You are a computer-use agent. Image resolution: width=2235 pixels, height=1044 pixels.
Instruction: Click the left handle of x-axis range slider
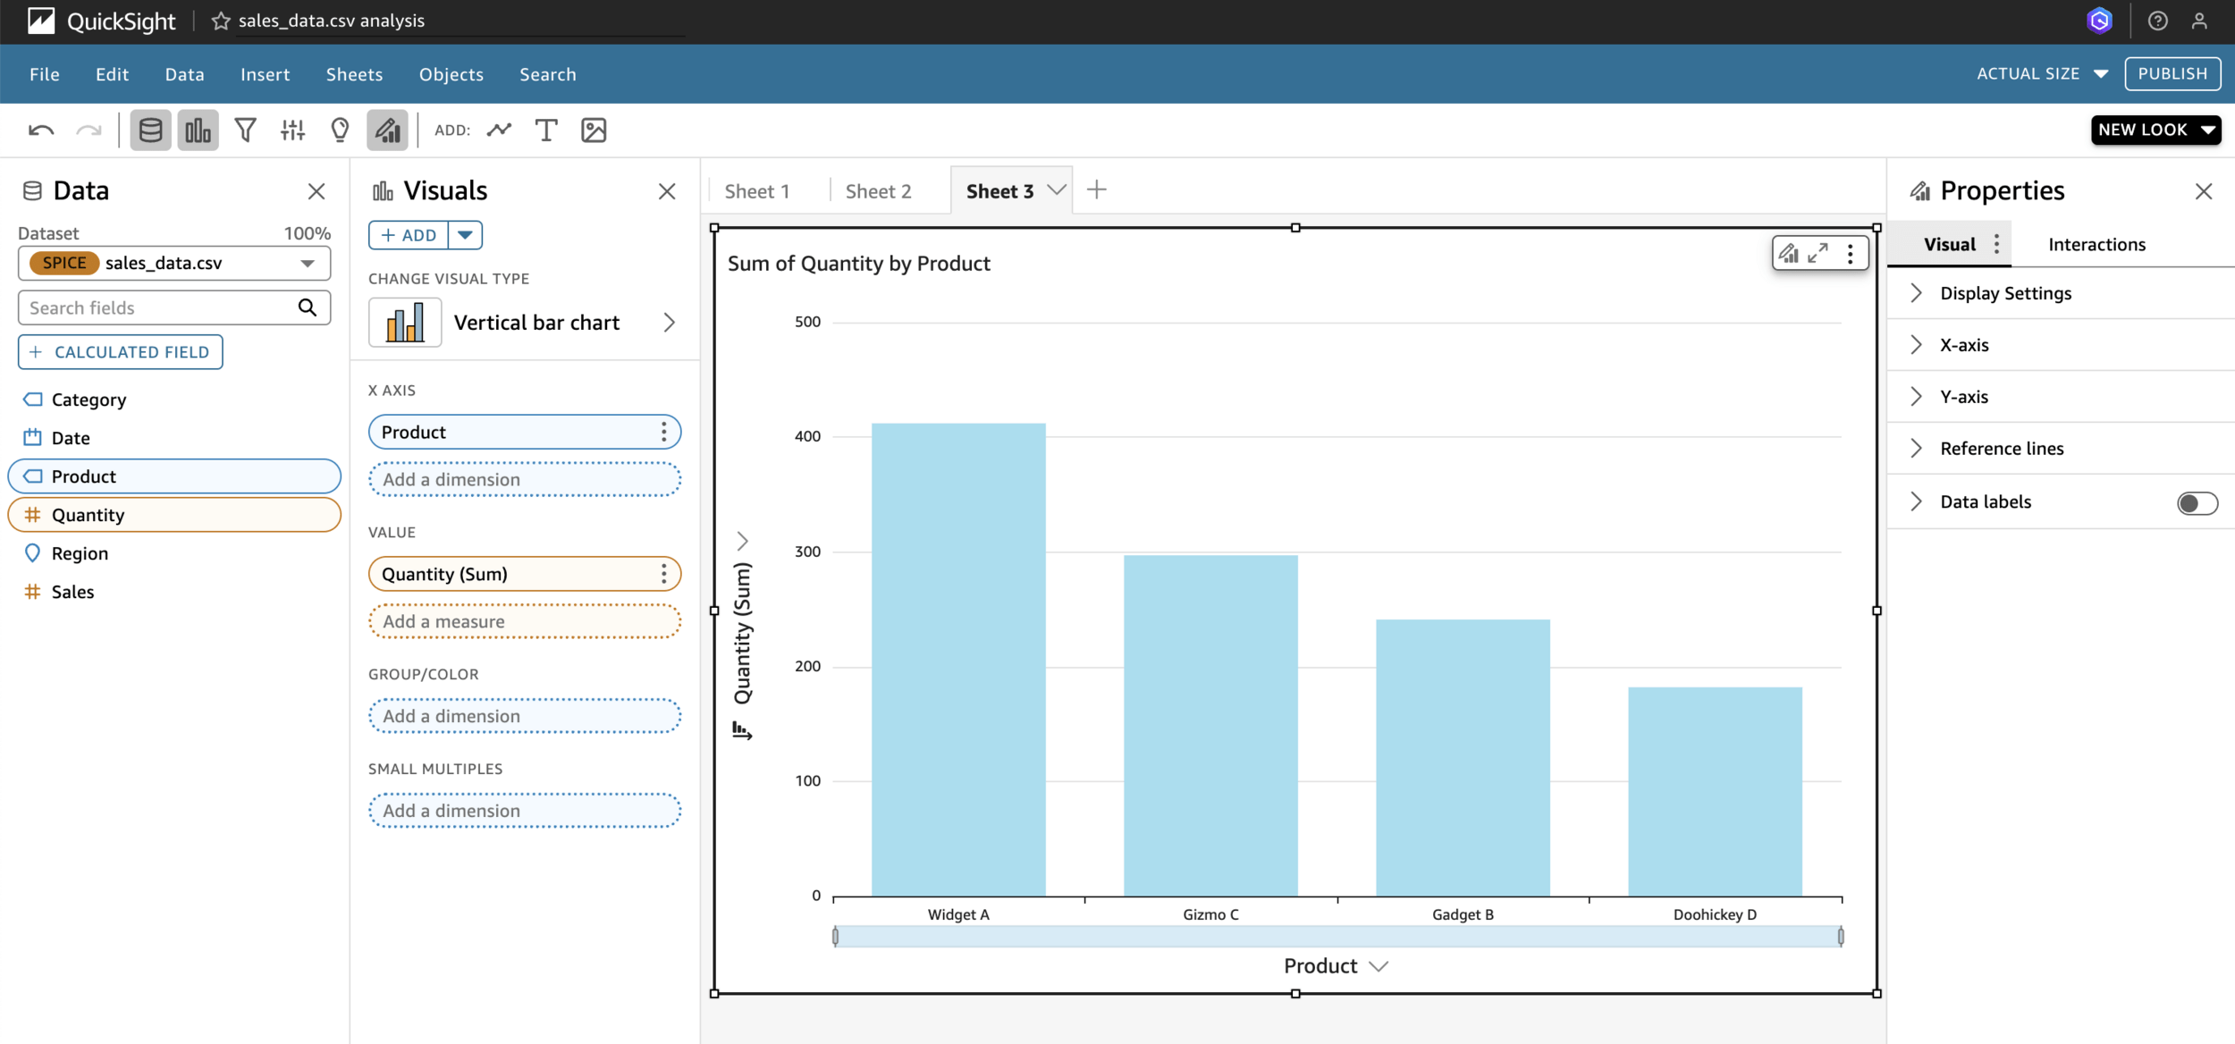[x=835, y=936]
